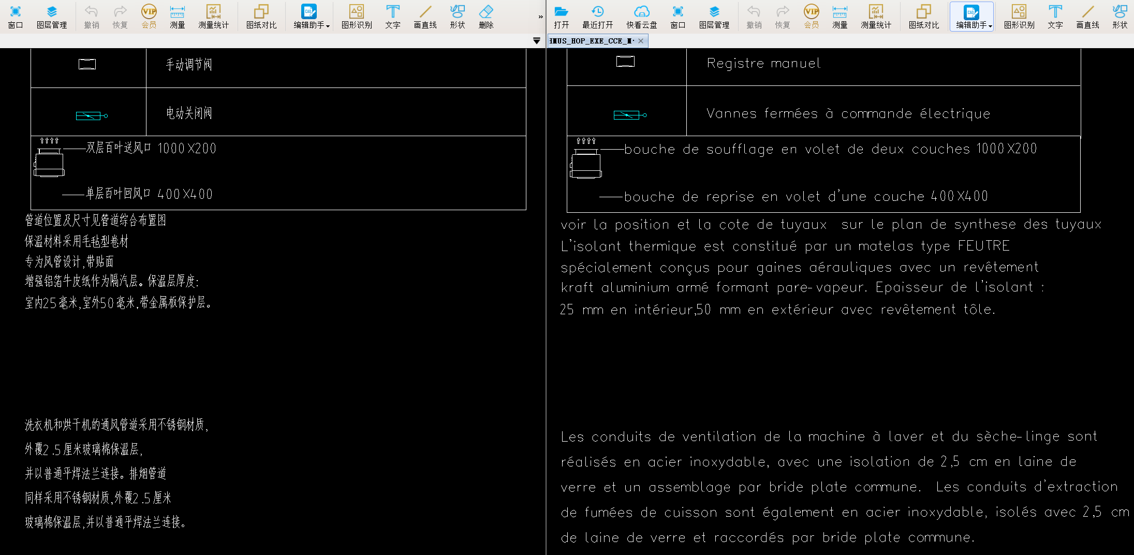Click 恢复 redo in the right window

[x=783, y=17]
